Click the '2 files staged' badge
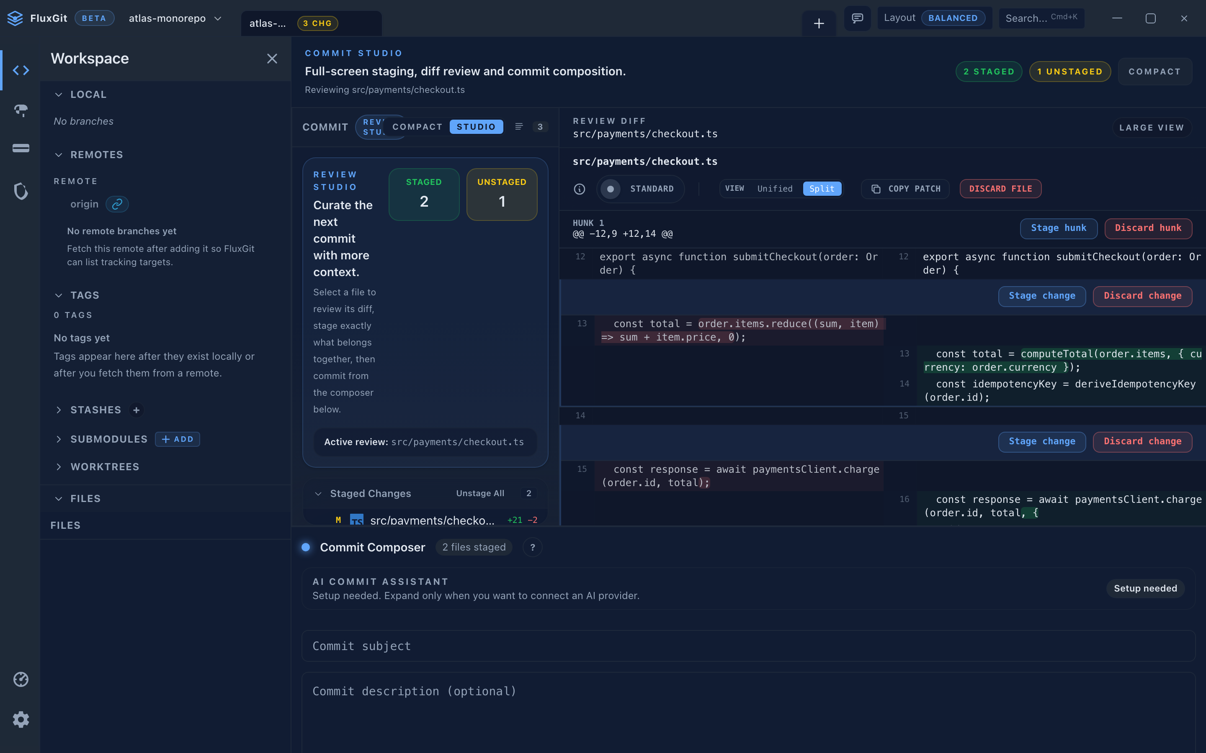Image resolution: width=1206 pixels, height=753 pixels. click(474, 547)
